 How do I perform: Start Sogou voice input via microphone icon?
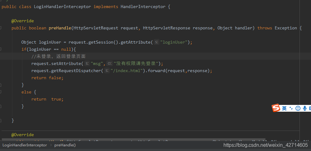305,108
